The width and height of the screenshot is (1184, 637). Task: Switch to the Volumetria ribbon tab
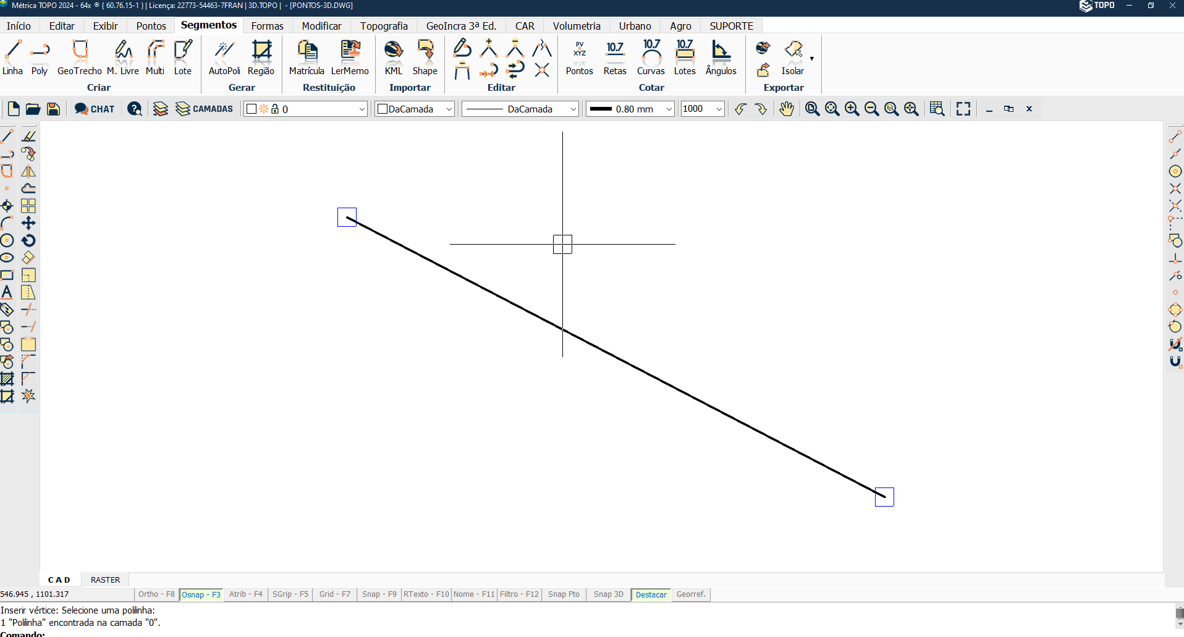[577, 26]
